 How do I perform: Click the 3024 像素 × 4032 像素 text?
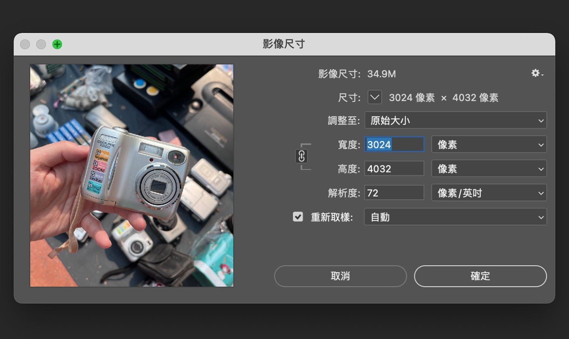(443, 98)
